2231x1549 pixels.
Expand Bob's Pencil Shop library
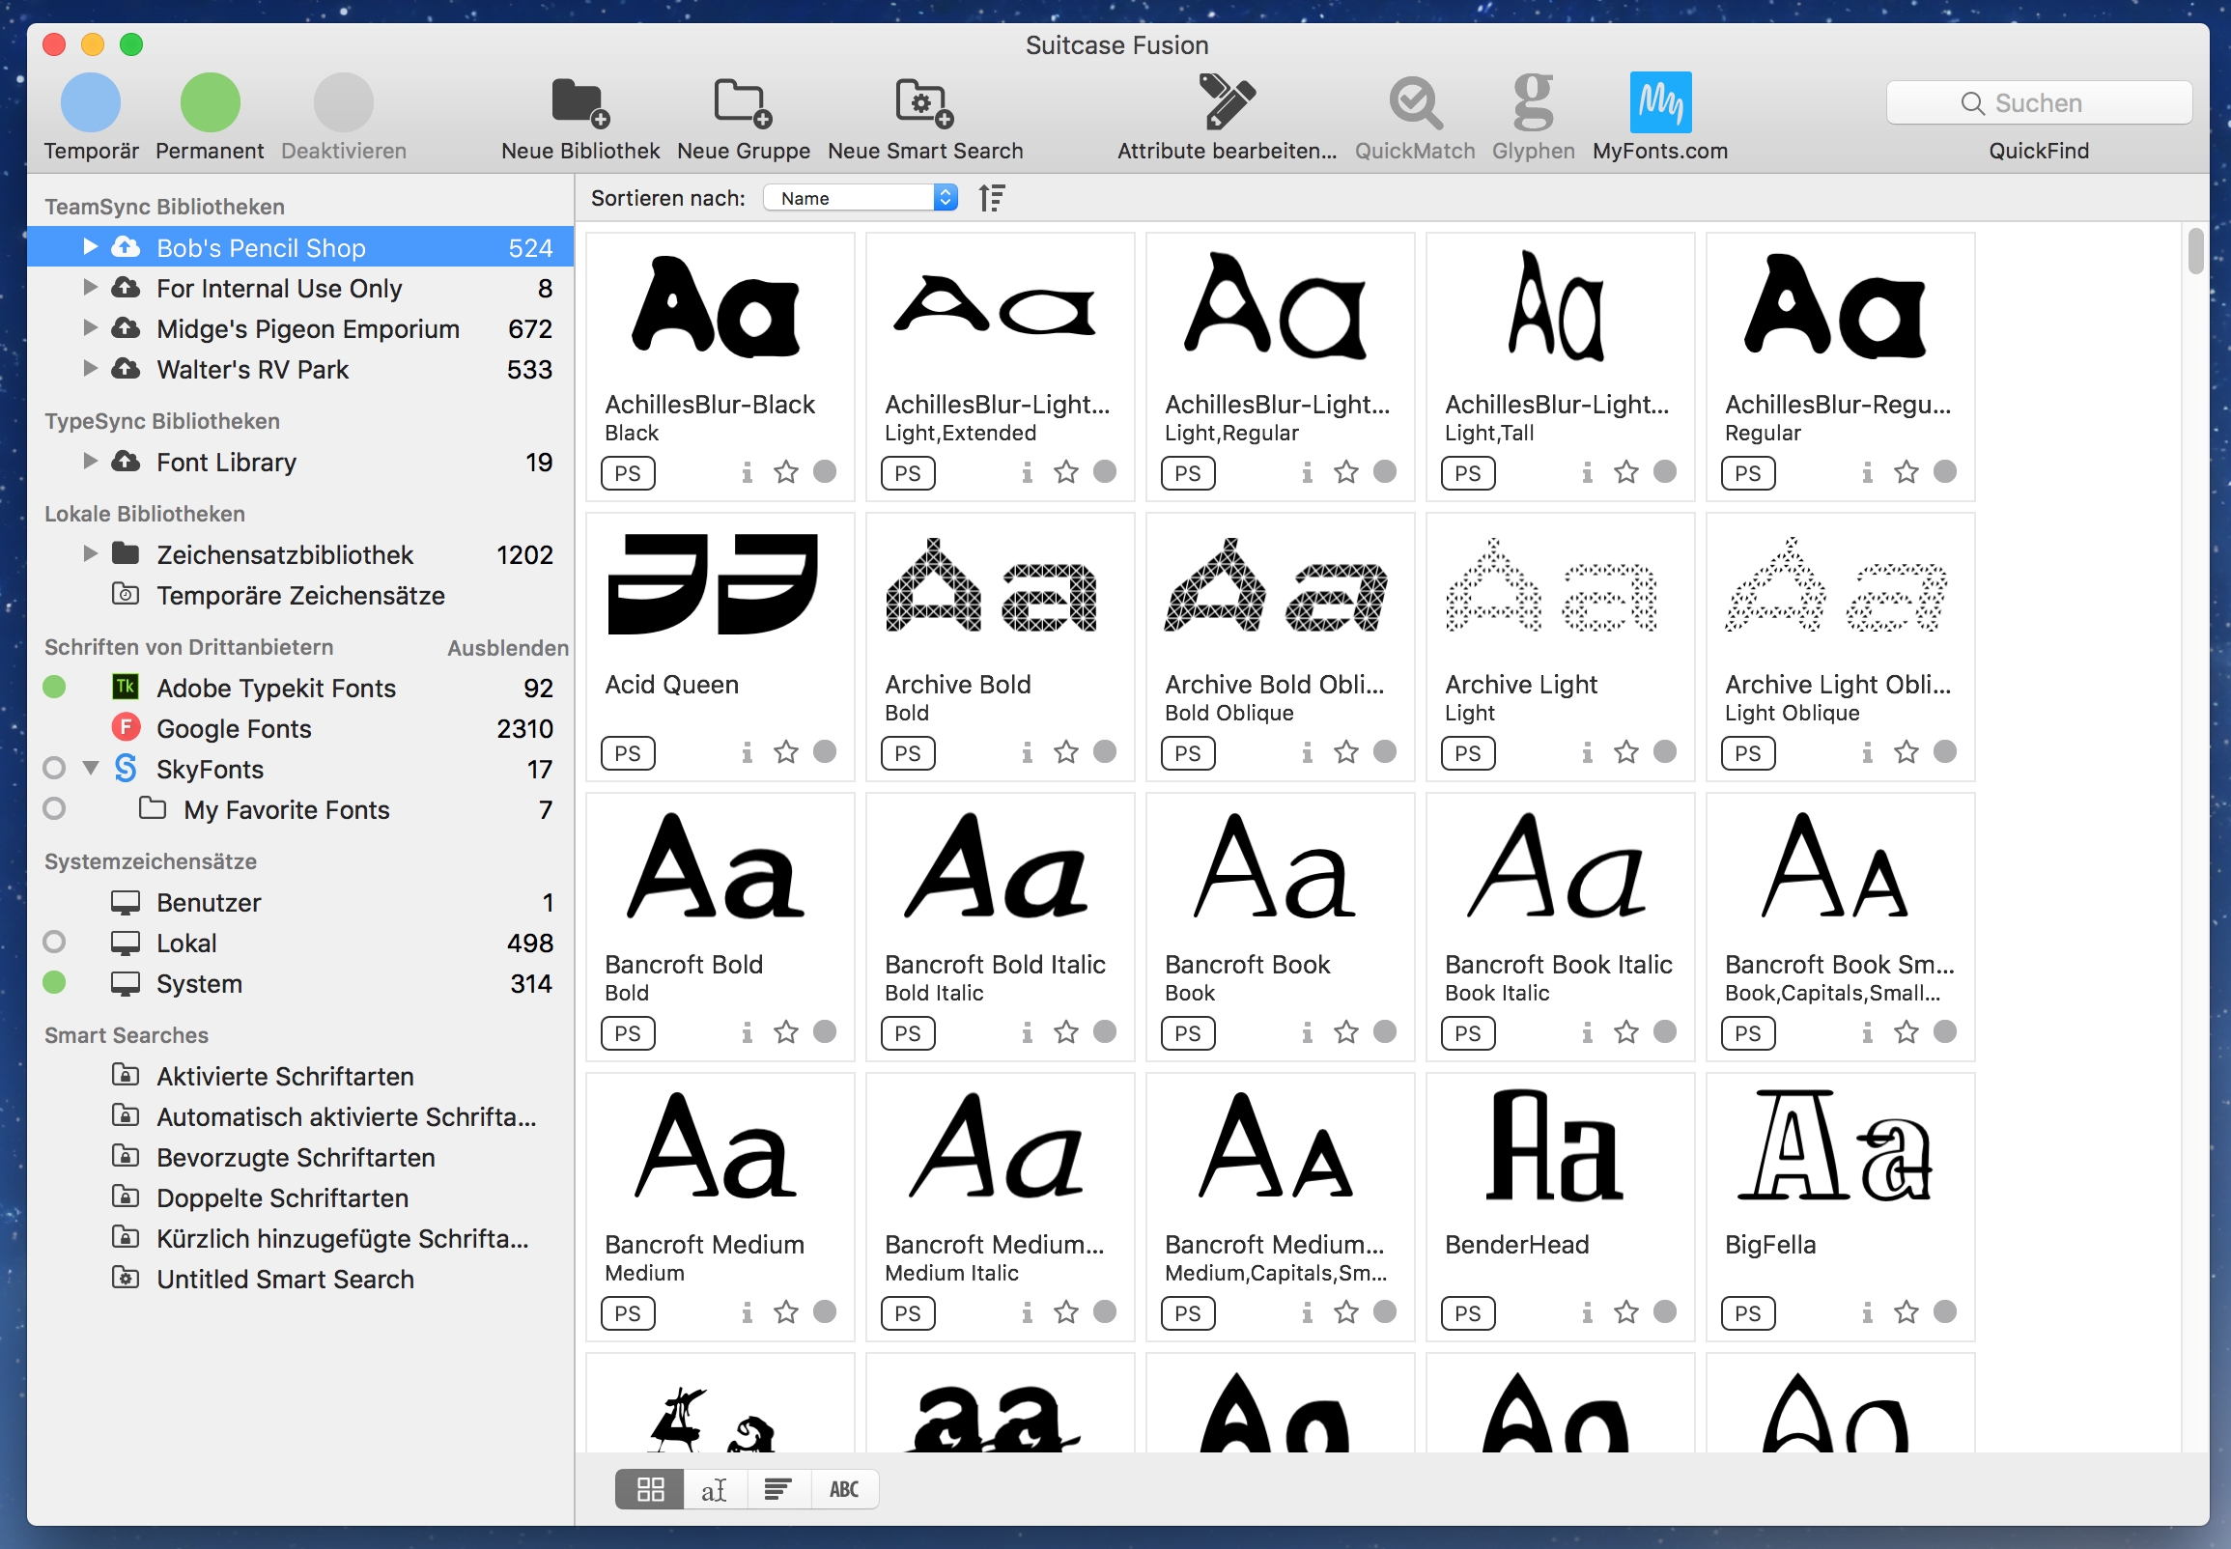coord(90,246)
